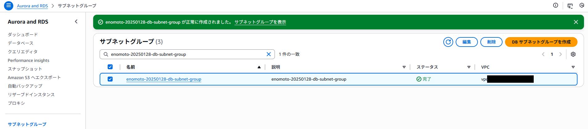Open table preferences gear icon
Image resolution: width=588 pixels, height=129 pixels.
click(x=573, y=54)
